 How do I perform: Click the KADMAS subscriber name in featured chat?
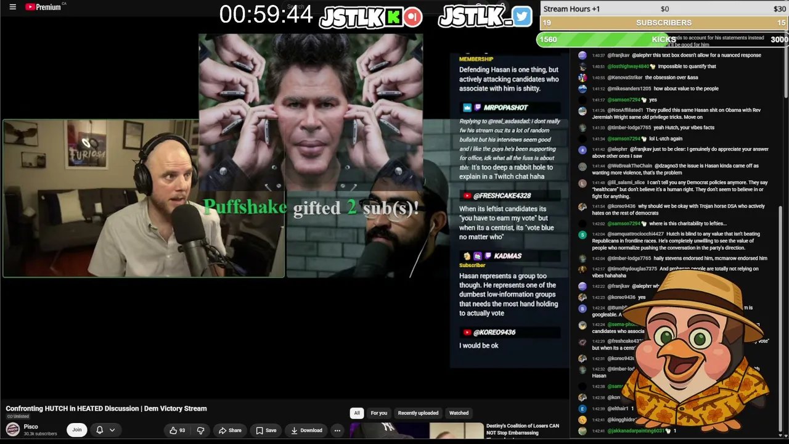[x=507, y=256]
